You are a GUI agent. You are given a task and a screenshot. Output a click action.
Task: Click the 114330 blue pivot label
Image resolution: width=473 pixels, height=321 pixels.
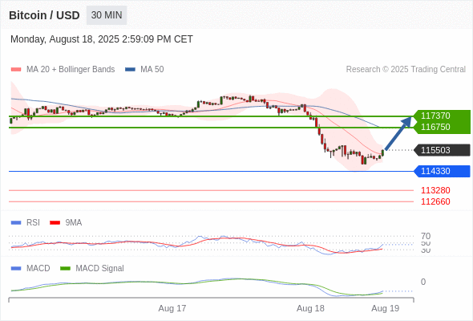442,171
